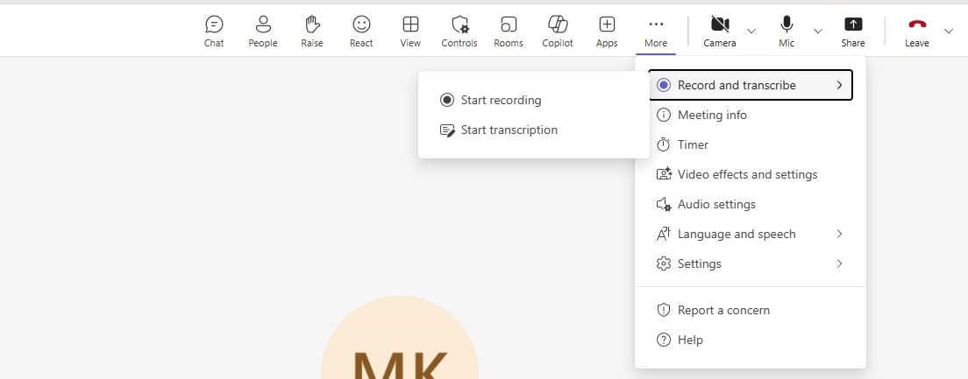Viewport: 968px width, 379px height.
Task: Expand Camera options dropdown arrow
Action: 751,31
